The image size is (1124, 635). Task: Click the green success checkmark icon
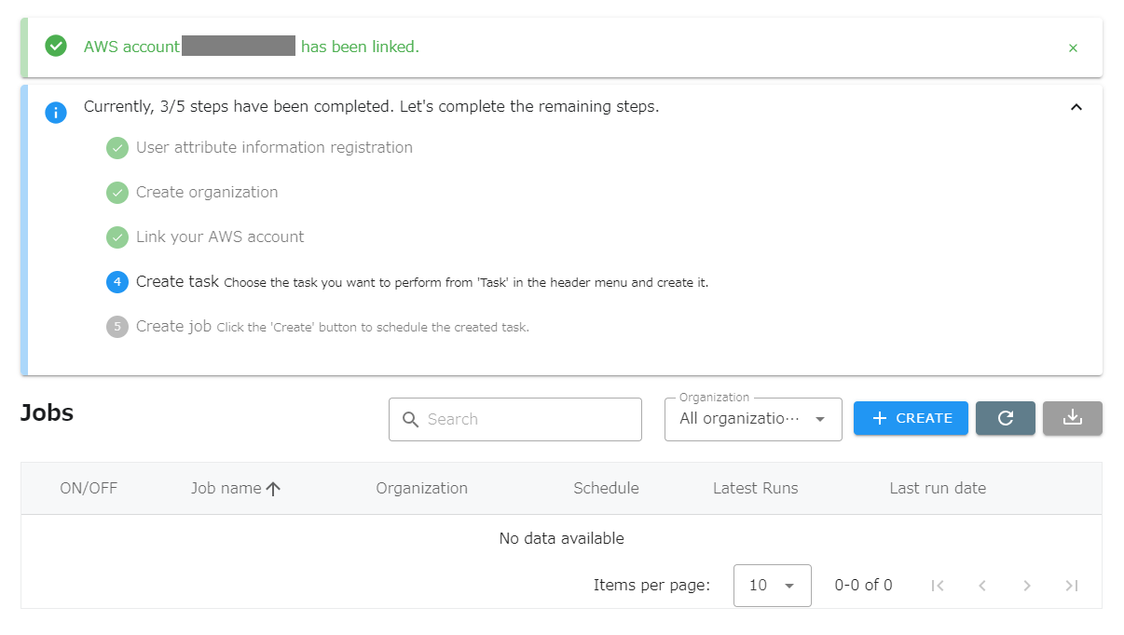coord(56,46)
